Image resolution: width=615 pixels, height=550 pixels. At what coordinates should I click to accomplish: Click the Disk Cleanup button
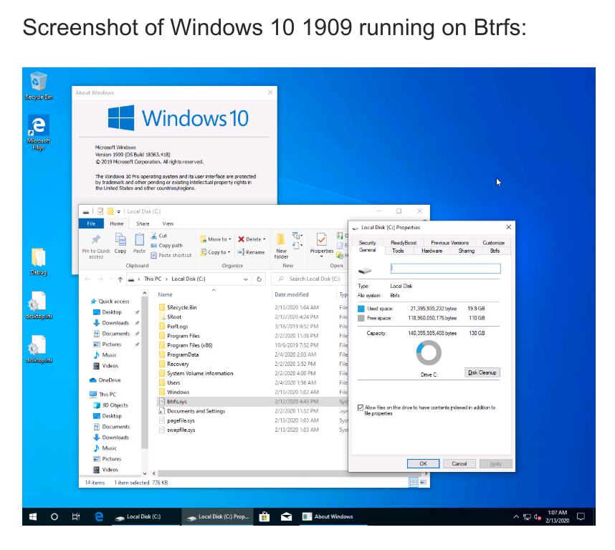pyautogui.click(x=482, y=372)
